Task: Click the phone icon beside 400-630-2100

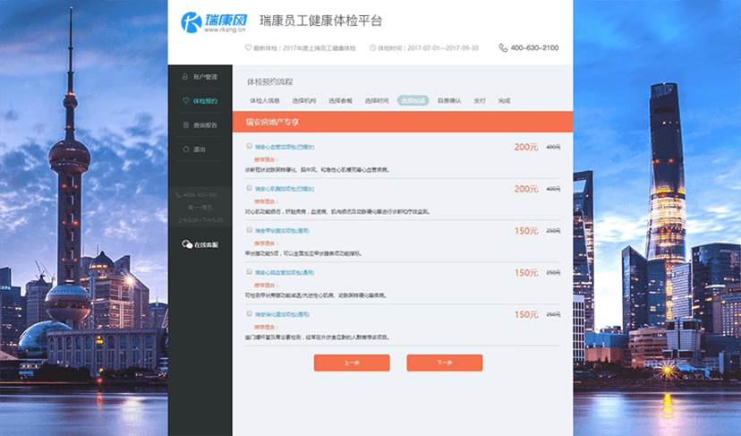Action: coord(503,47)
